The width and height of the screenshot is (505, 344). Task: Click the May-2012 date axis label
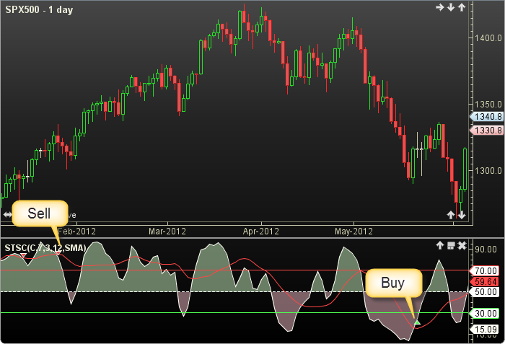click(353, 231)
